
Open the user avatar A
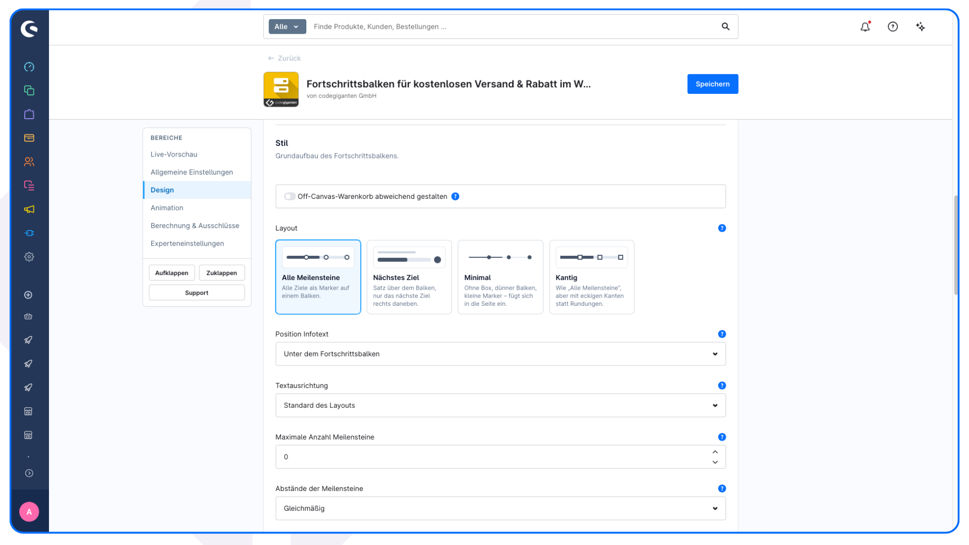click(x=29, y=512)
